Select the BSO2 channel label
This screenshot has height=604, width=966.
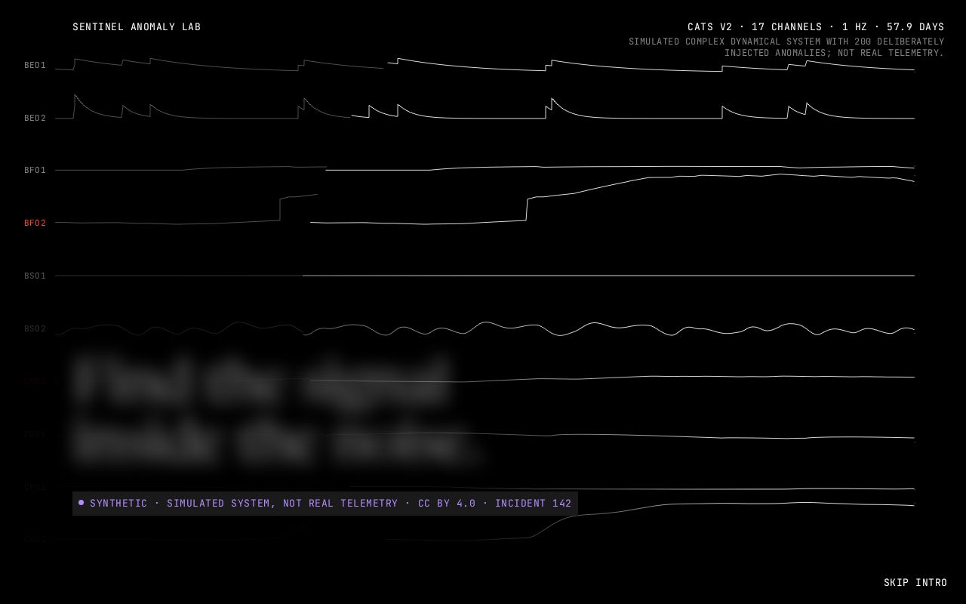35,329
